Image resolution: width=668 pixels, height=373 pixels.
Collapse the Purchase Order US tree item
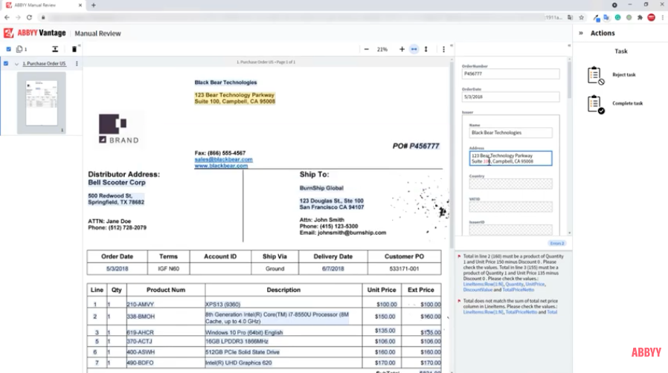[16, 64]
